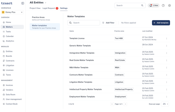This screenshot has height=112, width=175.
Task: Open row menu for Contracts Matter Template
Action: [167, 75]
